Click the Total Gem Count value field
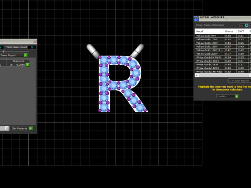251x188 pixels. pyautogui.click(x=32, y=47)
